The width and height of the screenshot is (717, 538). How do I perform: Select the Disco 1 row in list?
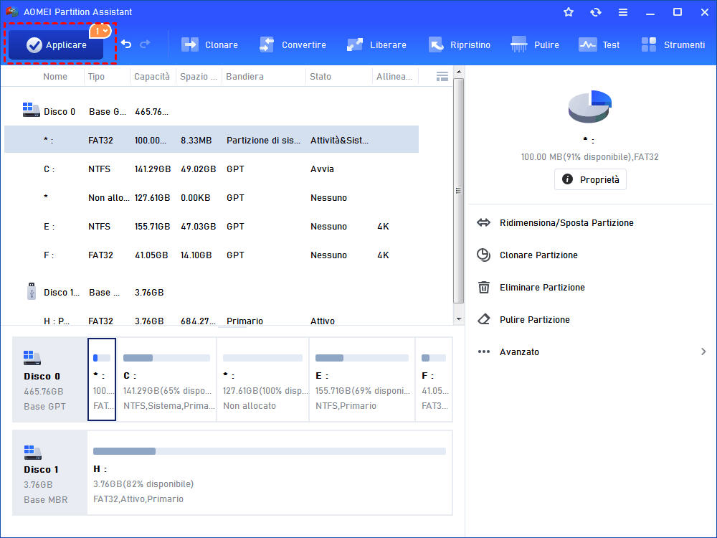(212, 293)
